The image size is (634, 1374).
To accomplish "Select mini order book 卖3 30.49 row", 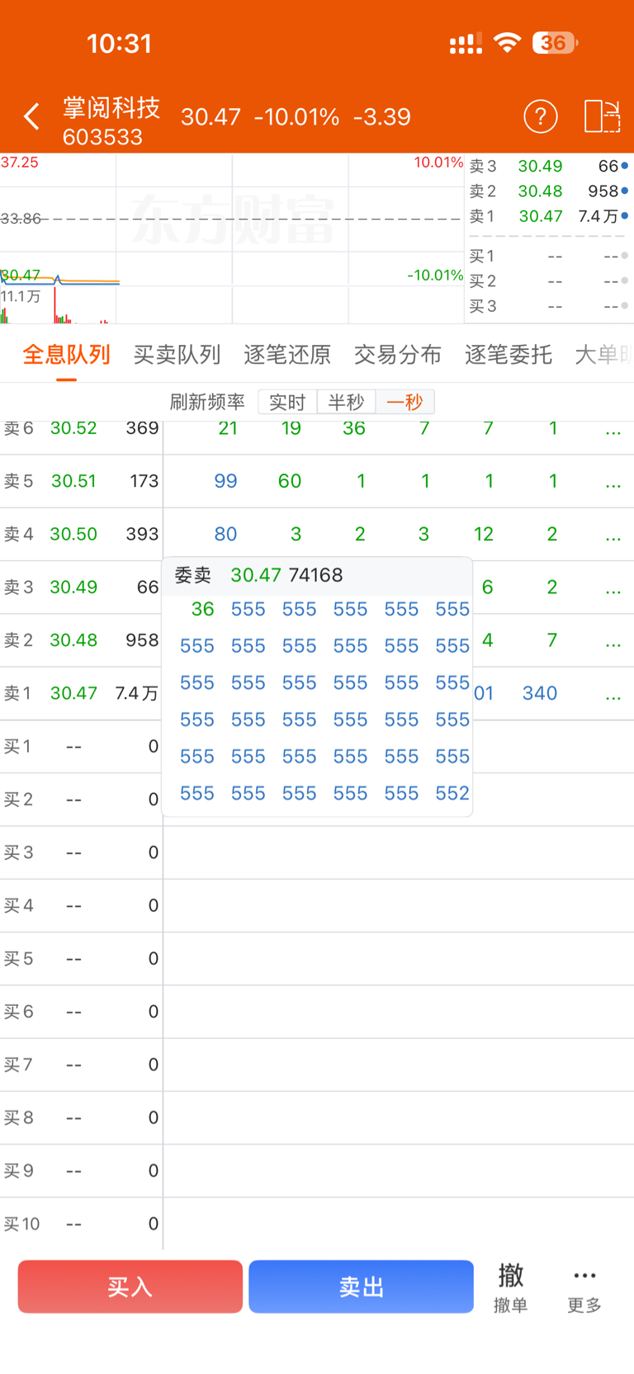I will click(x=548, y=166).
